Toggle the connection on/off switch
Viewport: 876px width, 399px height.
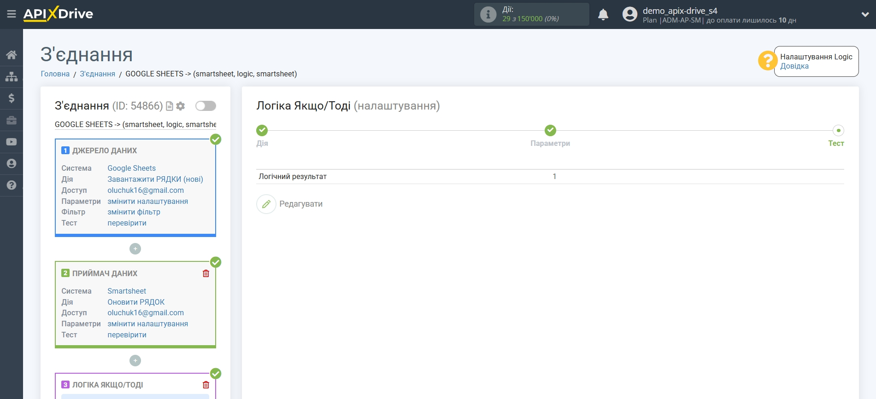[x=206, y=106]
